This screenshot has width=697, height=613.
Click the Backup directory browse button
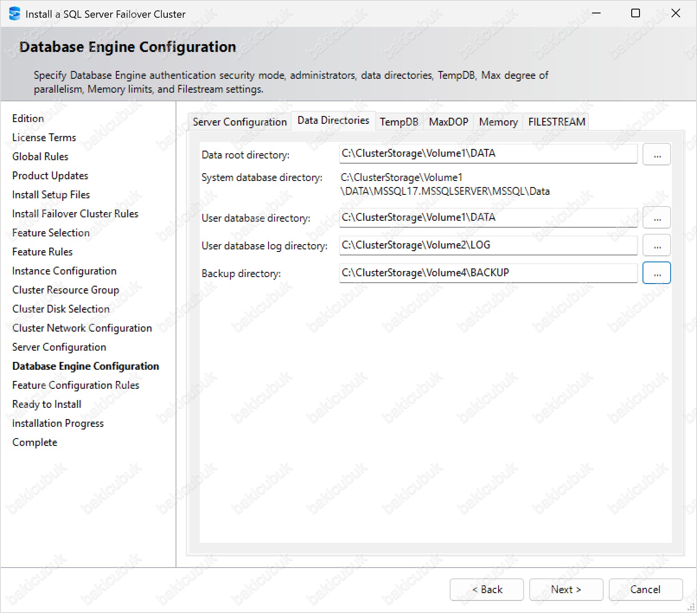tap(656, 273)
